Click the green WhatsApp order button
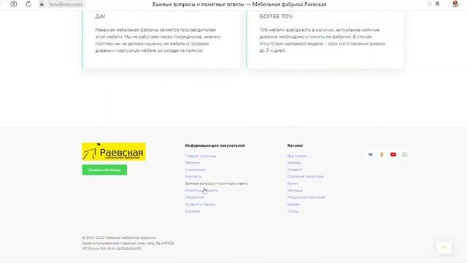The image size is (467, 263). click(x=104, y=170)
